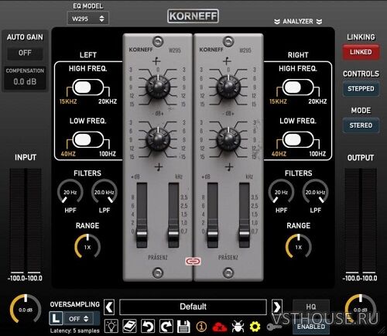
Task: Click the lightbulb tooltips icon
Action: (111, 326)
